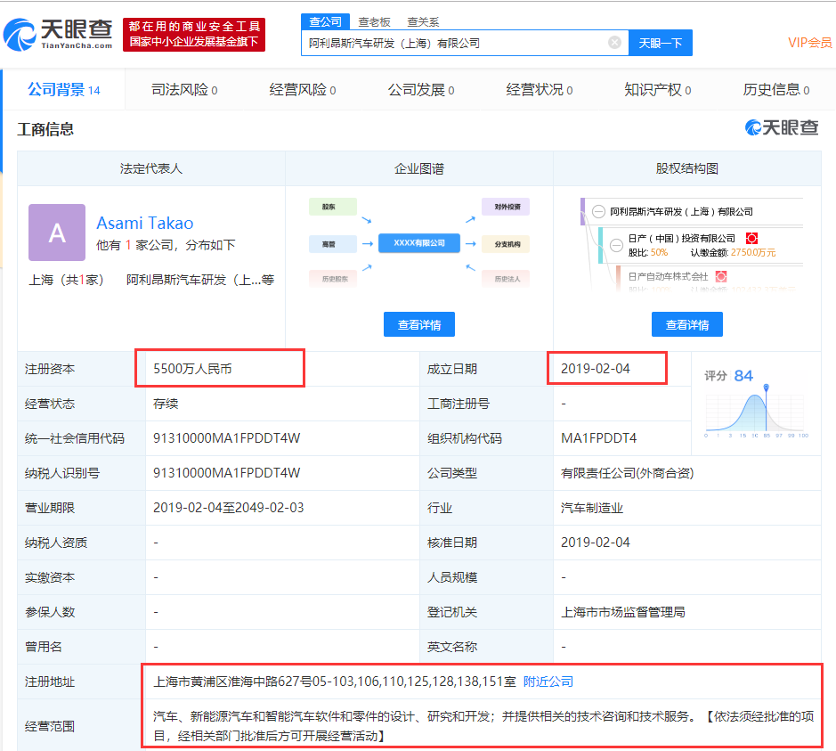Select the 公司背景 tab
The image size is (836, 751).
64,90
